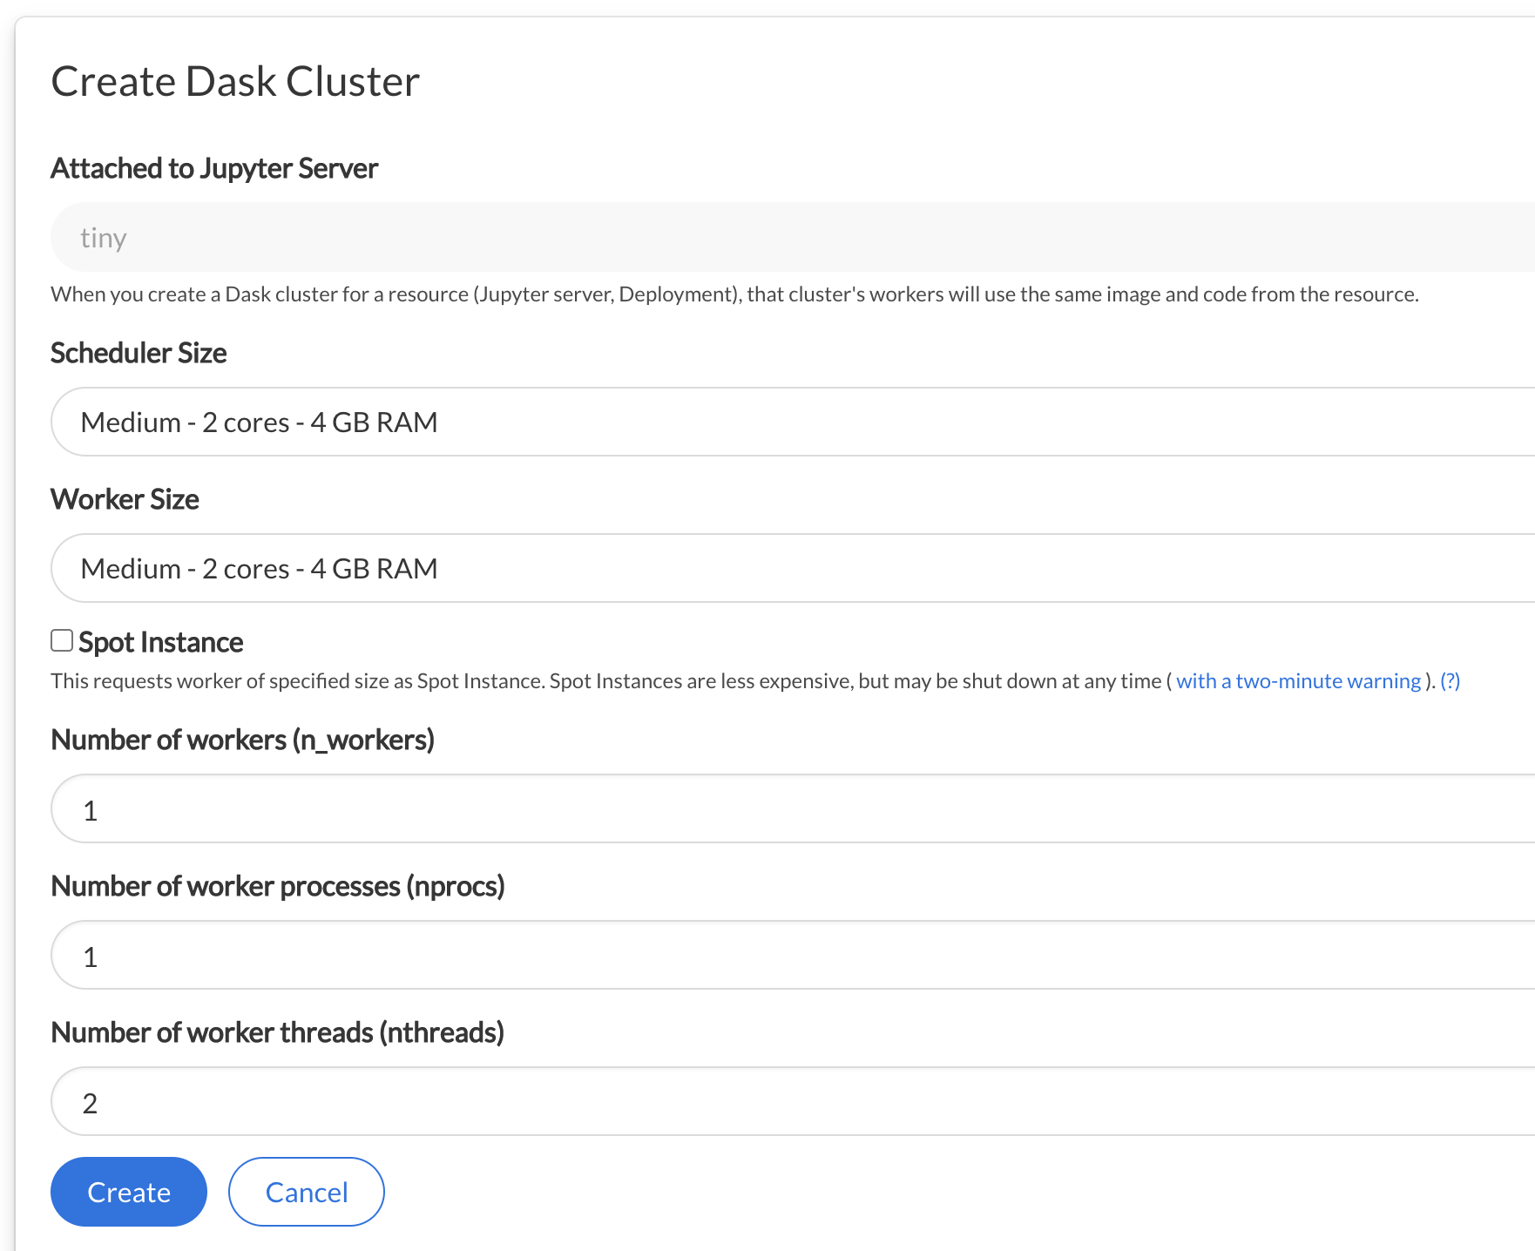This screenshot has height=1251, width=1535.
Task: Click the Dask cluster resource description text
Action: click(734, 294)
